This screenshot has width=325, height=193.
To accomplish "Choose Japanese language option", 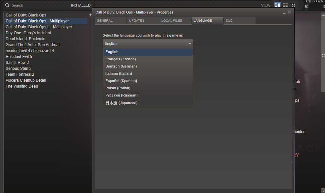I will tap(148, 103).
